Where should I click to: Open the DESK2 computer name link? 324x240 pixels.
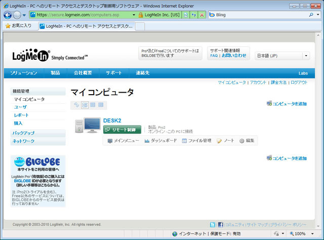pos(112,121)
